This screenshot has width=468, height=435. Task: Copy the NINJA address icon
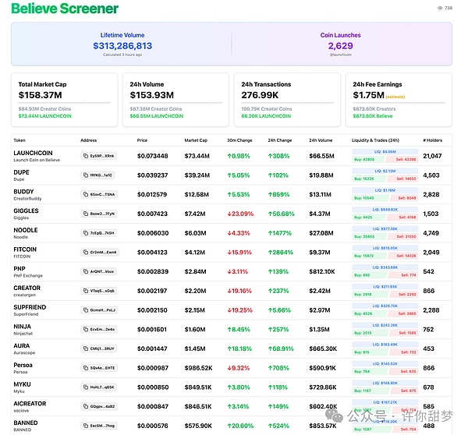[86, 329]
